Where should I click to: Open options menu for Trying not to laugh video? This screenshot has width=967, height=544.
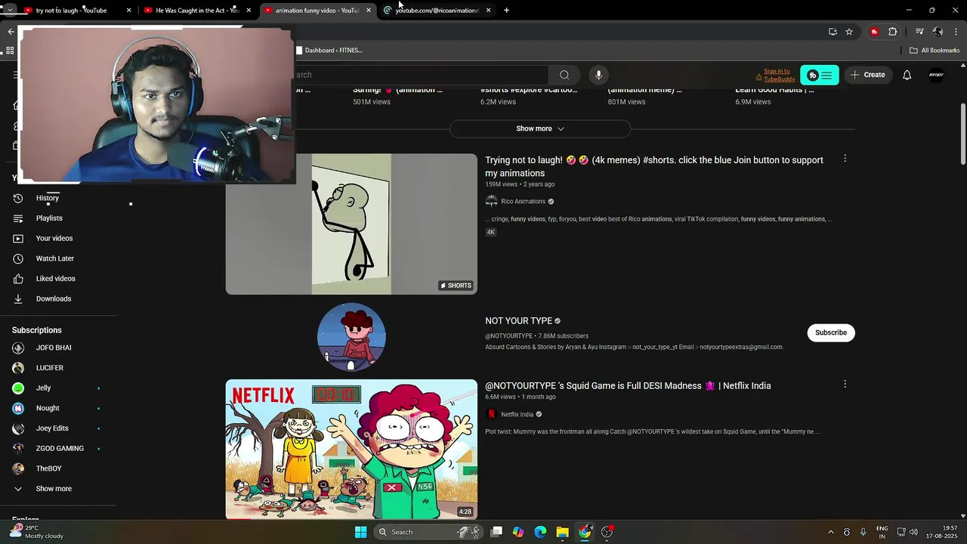(x=845, y=159)
